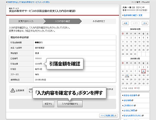Click external-link icon beside ご利用ガイド
This screenshot has height=120, width=156.
coord(135,106)
